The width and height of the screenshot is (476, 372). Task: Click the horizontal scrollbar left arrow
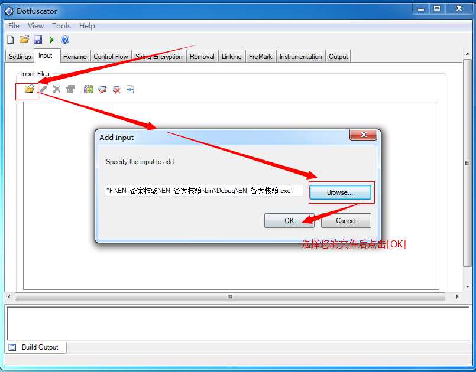[9, 296]
